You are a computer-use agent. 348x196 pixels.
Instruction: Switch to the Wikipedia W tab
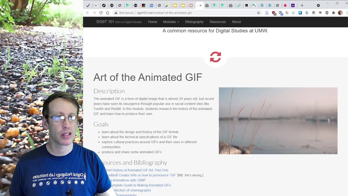tap(96, 5)
